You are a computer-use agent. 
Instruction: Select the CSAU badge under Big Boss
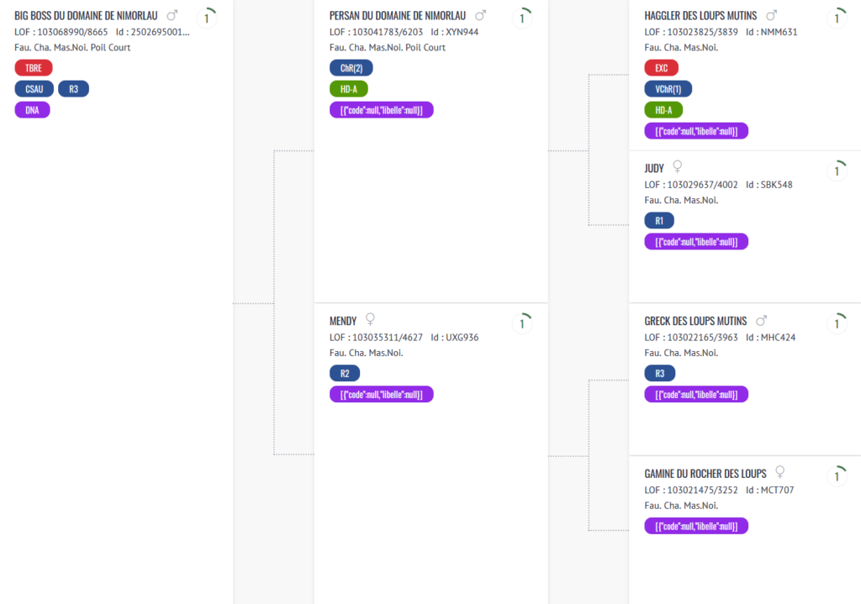click(34, 89)
